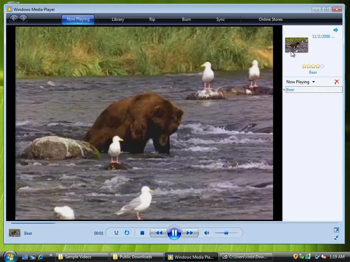
Task: Expand the Quick Launch overflow chevron
Action: coord(51,255)
